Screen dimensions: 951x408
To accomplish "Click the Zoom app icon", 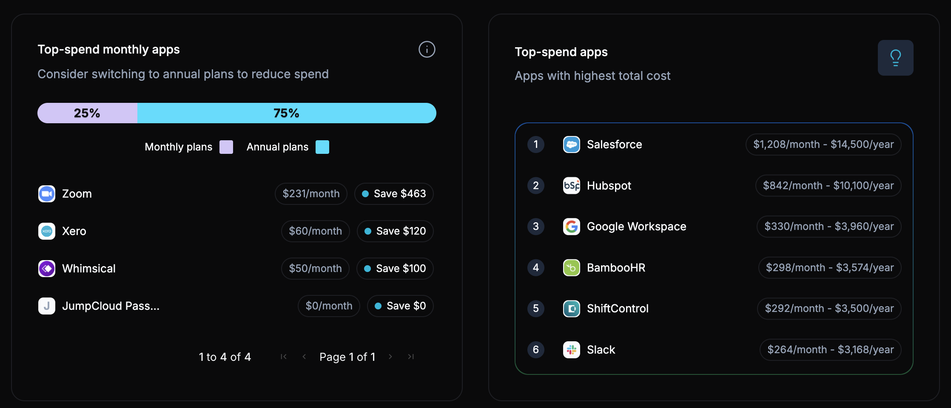I will tap(46, 193).
